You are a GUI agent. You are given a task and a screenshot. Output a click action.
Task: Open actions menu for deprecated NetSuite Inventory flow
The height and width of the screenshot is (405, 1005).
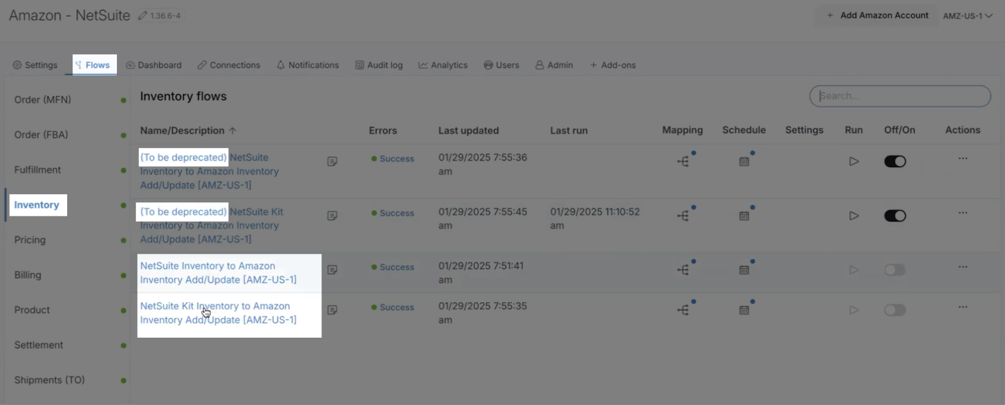tap(963, 158)
